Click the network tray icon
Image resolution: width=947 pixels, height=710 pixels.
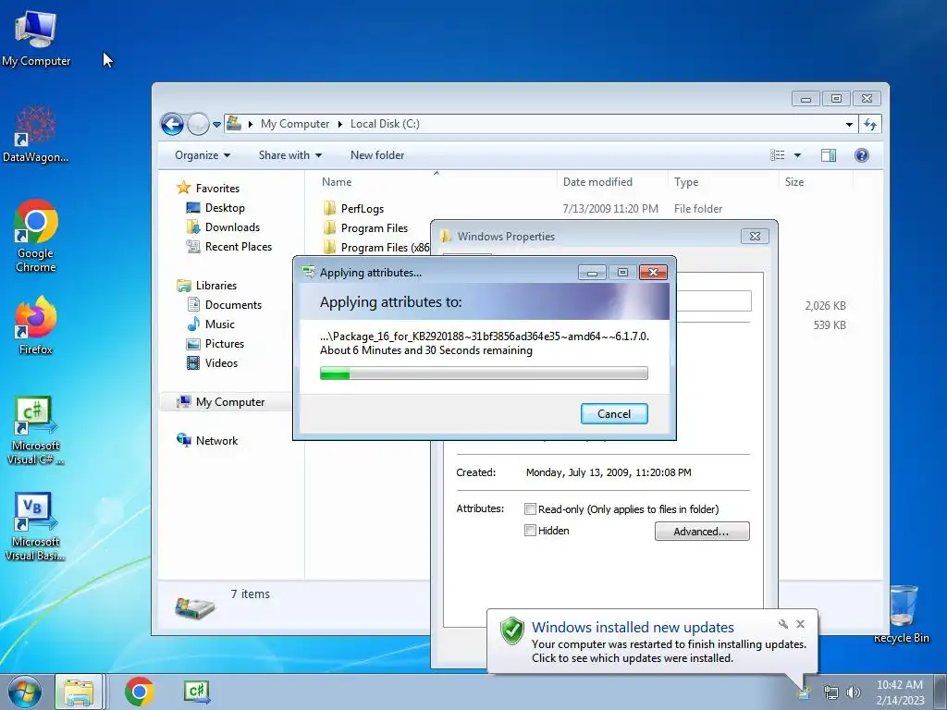831,692
